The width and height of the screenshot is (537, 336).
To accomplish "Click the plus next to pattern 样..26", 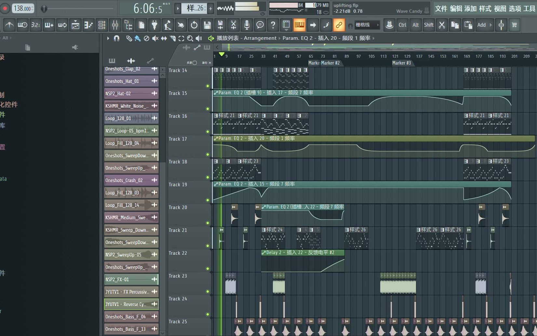I will click(210, 8).
